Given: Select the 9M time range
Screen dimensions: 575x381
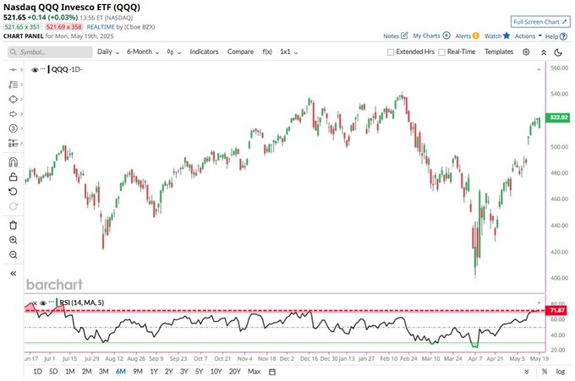Looking at the screenshot, I should [x=138, y=372].
